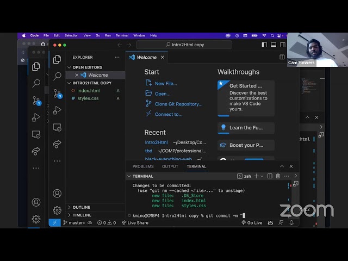Image resolution: width=348 pixels, height=261 pixels.
Task: Select the Welcome editor tab
Action: [146, 57]
